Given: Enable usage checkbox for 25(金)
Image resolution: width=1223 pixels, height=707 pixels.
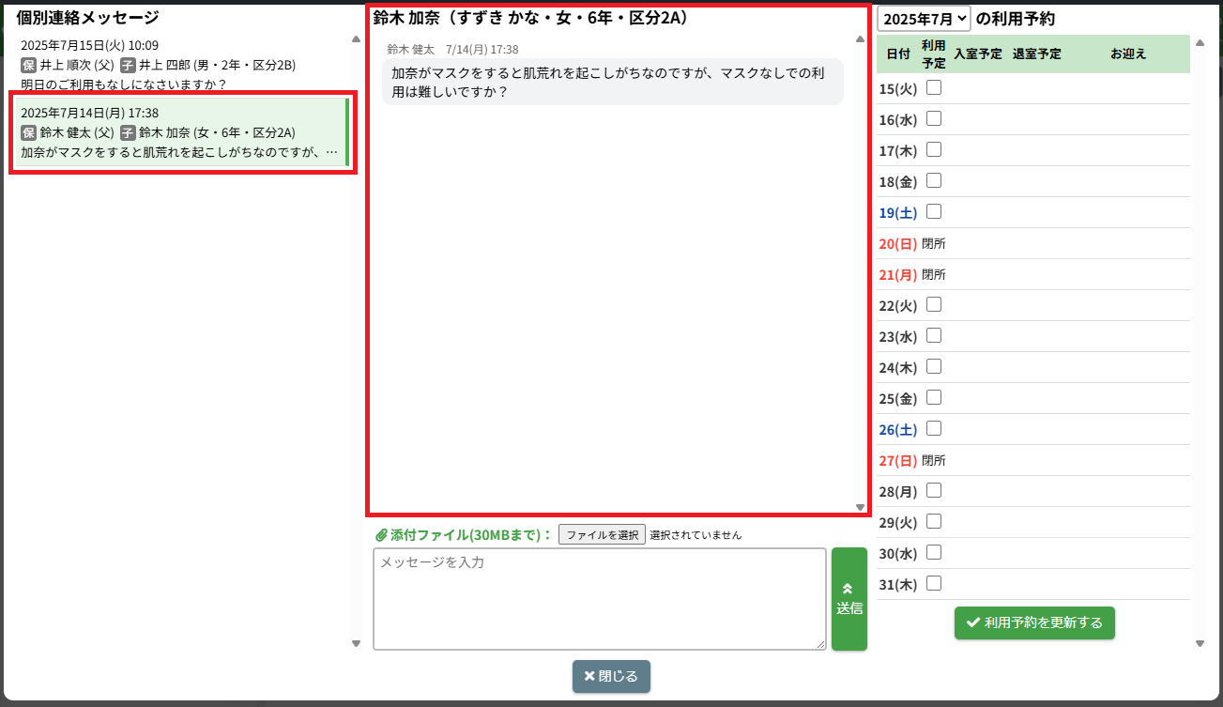Looking at the screenshot, I should (x=934, y=398).
